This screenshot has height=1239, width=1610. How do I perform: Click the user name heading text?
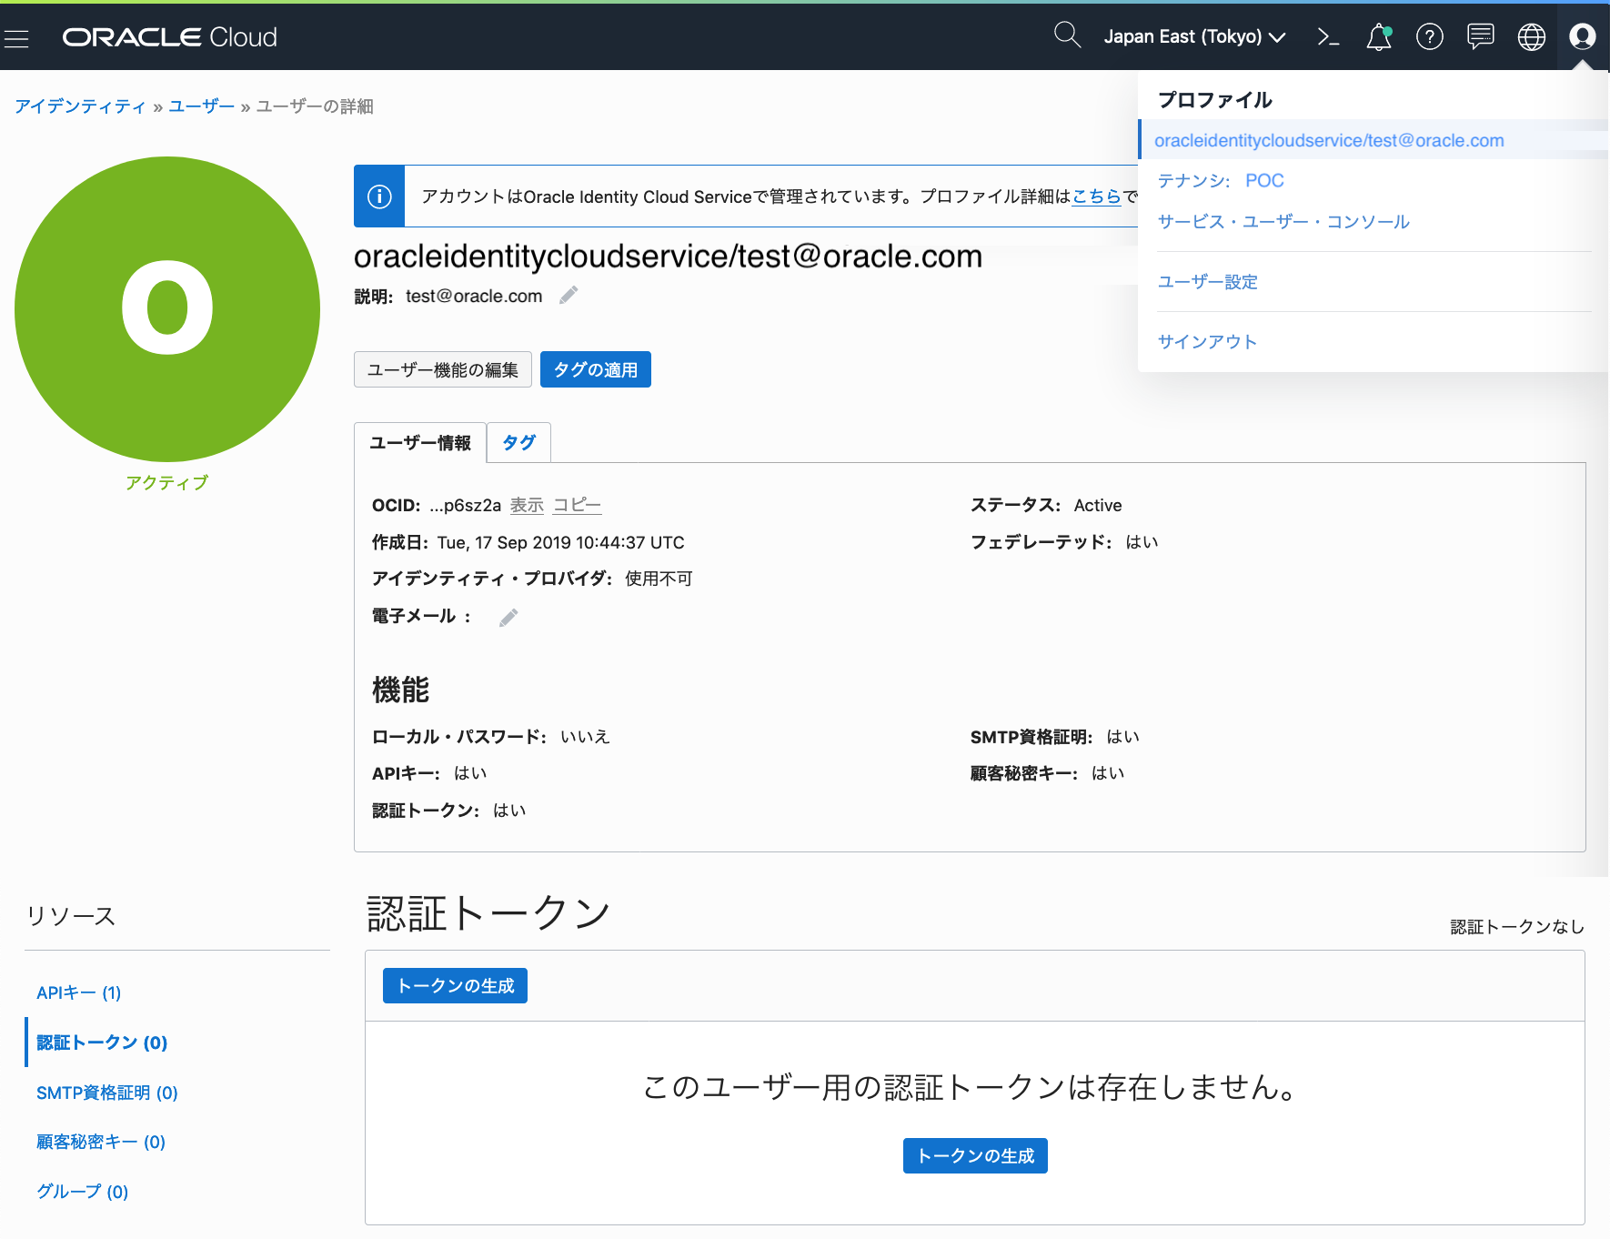(x=668, y=257)
